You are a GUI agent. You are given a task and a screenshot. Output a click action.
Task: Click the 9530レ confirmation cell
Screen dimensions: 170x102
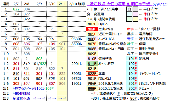(x=77, y=39)
